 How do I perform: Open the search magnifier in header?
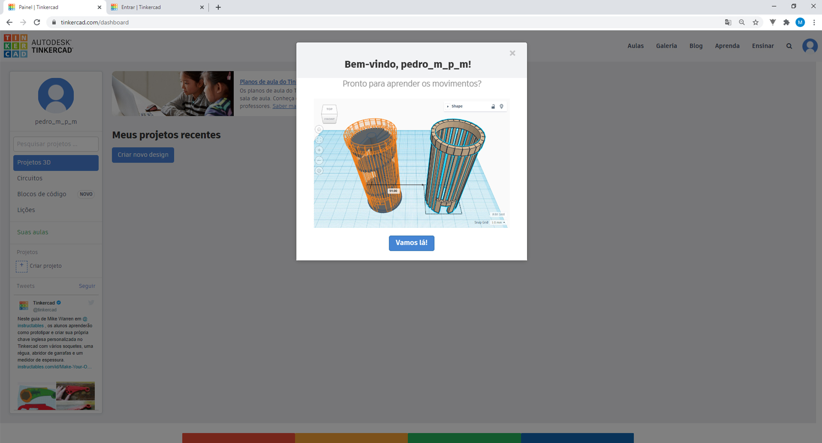tap(789, 46)
